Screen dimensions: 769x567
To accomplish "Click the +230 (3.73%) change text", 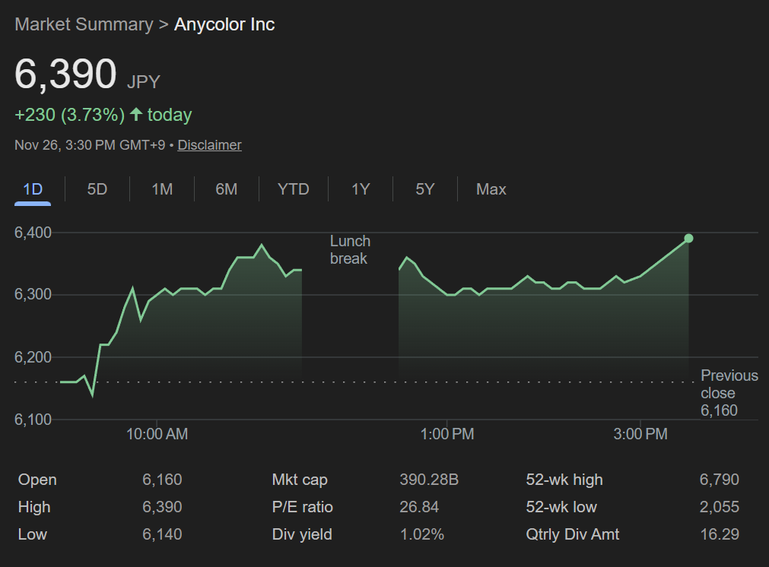I will coord(70,115).
